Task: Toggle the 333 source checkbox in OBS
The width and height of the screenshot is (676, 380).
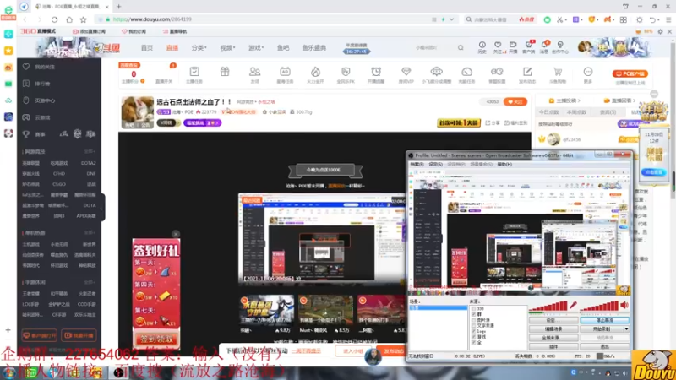Action: pos(473,309)
